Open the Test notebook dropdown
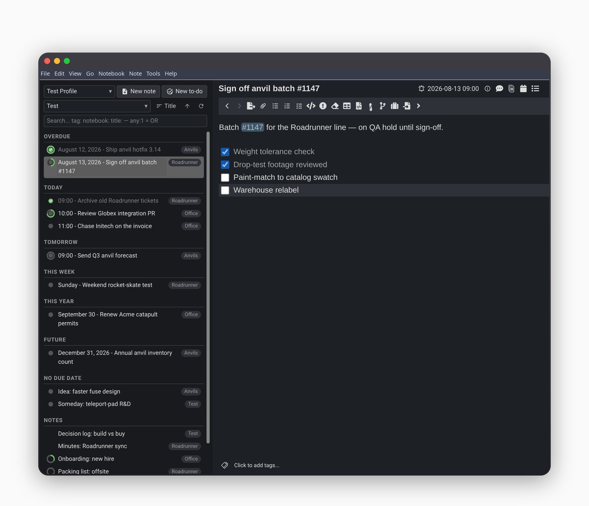The image size is (589, 506). [x=97, y=106]
